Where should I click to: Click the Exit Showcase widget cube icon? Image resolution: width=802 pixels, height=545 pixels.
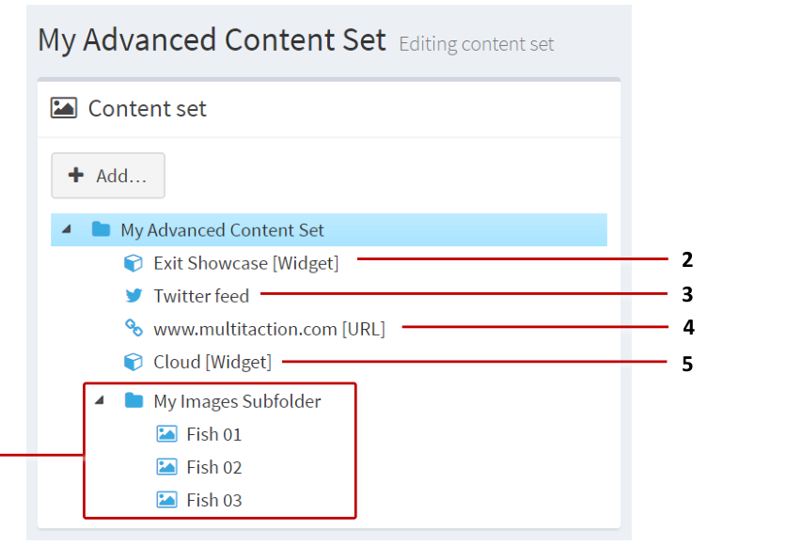click(133, 262)
